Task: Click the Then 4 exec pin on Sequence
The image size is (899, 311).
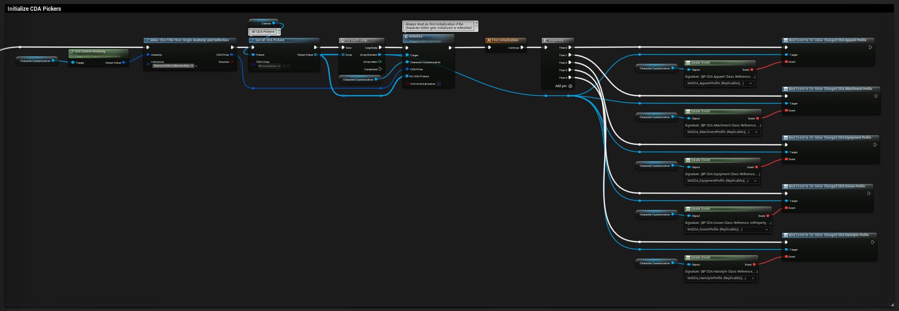Action: tap(570, 78)
